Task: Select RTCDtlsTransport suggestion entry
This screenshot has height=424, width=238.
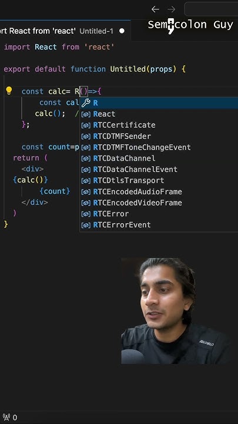Action: (x=159, y=181)
